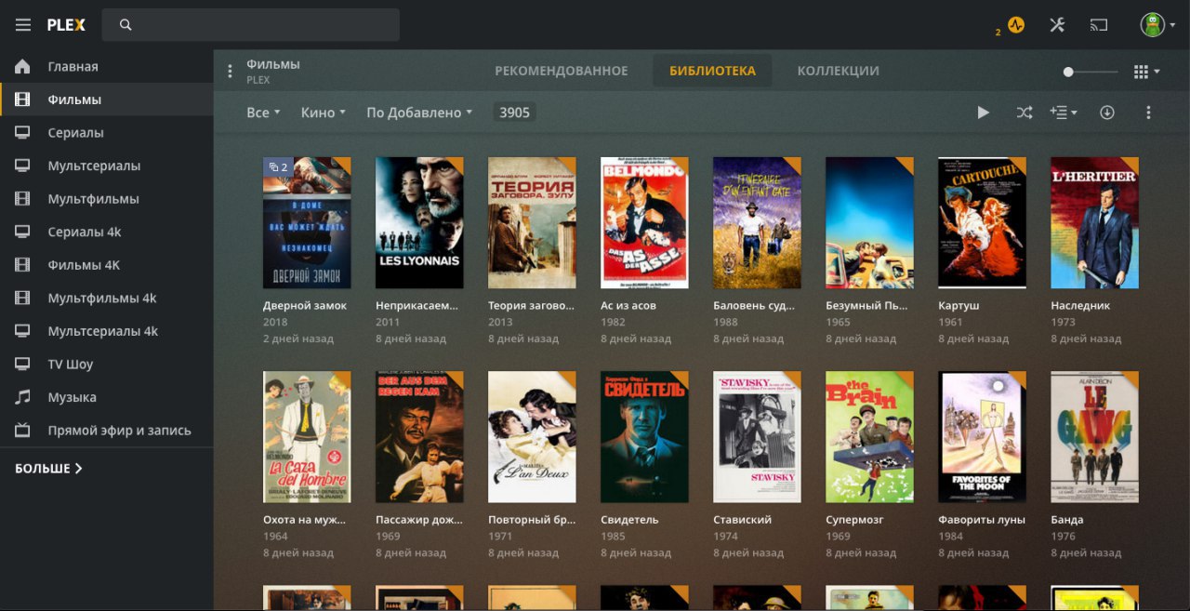Open the add to playlist dropdown

tap(1064, 113)
